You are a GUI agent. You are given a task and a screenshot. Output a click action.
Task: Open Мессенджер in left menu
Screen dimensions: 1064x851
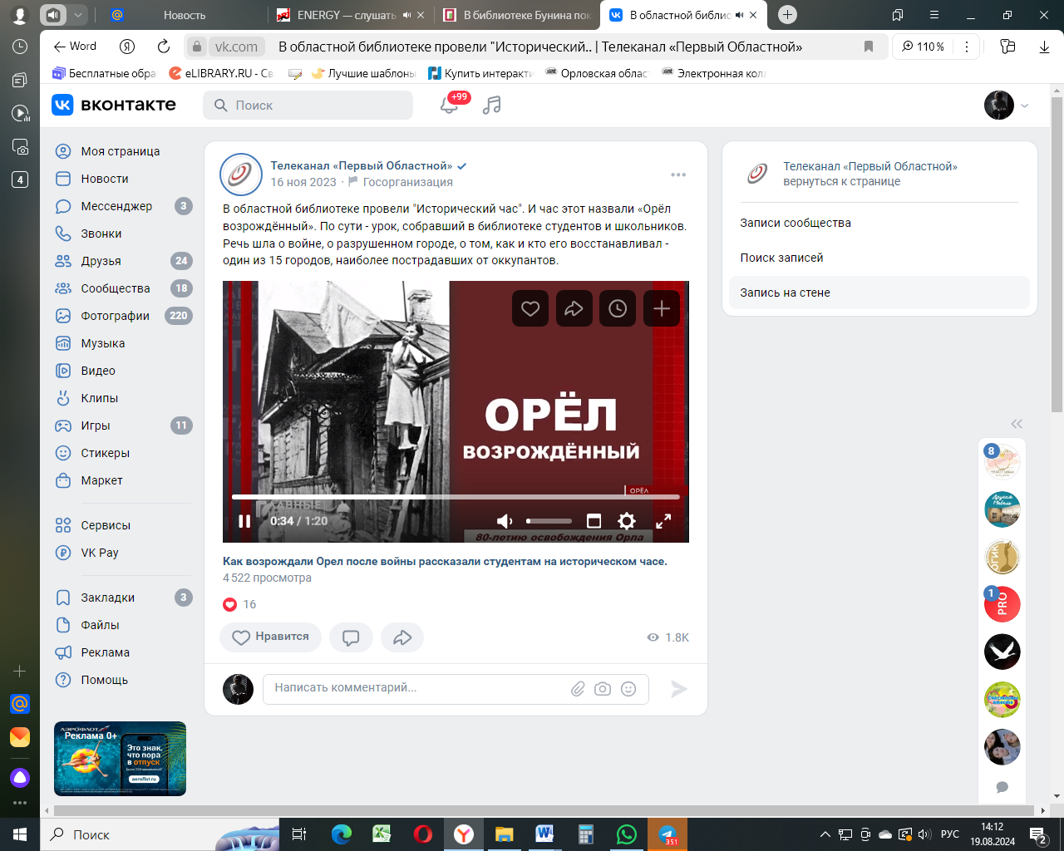116,206
